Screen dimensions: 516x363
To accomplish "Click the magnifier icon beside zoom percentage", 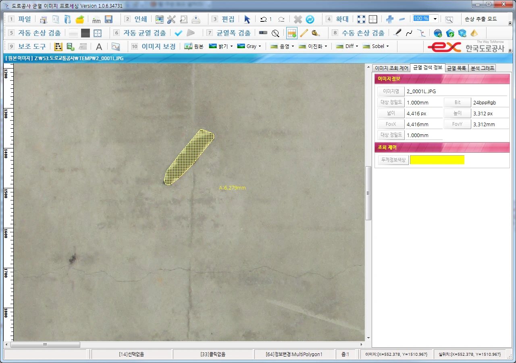I will pyautogui.click(x=449, y=19).
